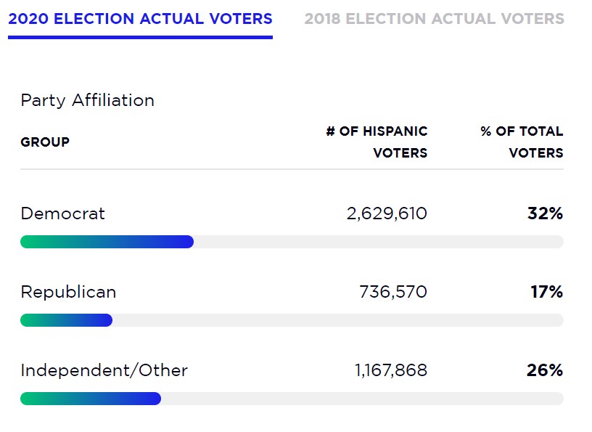Click the Democrat voter count 2,629,610
The image size is (592, 432).
click(x=387, y=213)
